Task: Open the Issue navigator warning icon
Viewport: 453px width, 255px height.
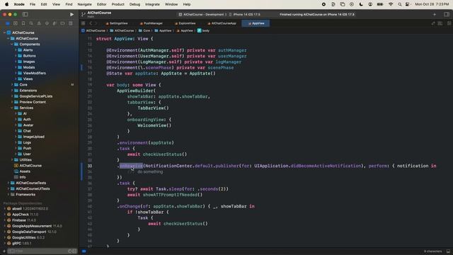Action: (x=39, y=23)
